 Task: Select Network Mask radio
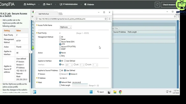(x=60, y=82)
